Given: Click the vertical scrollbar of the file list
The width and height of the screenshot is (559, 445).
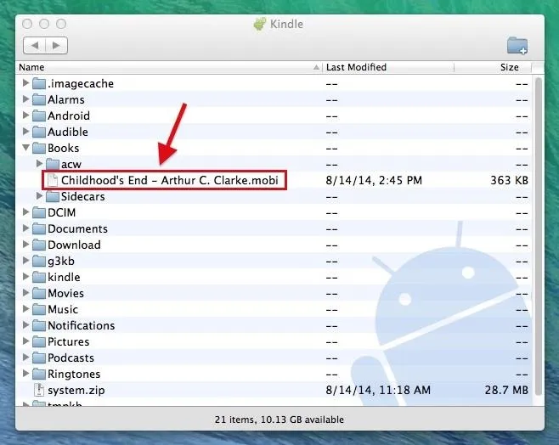Looking at the screenshot, I should pos(539,236).
